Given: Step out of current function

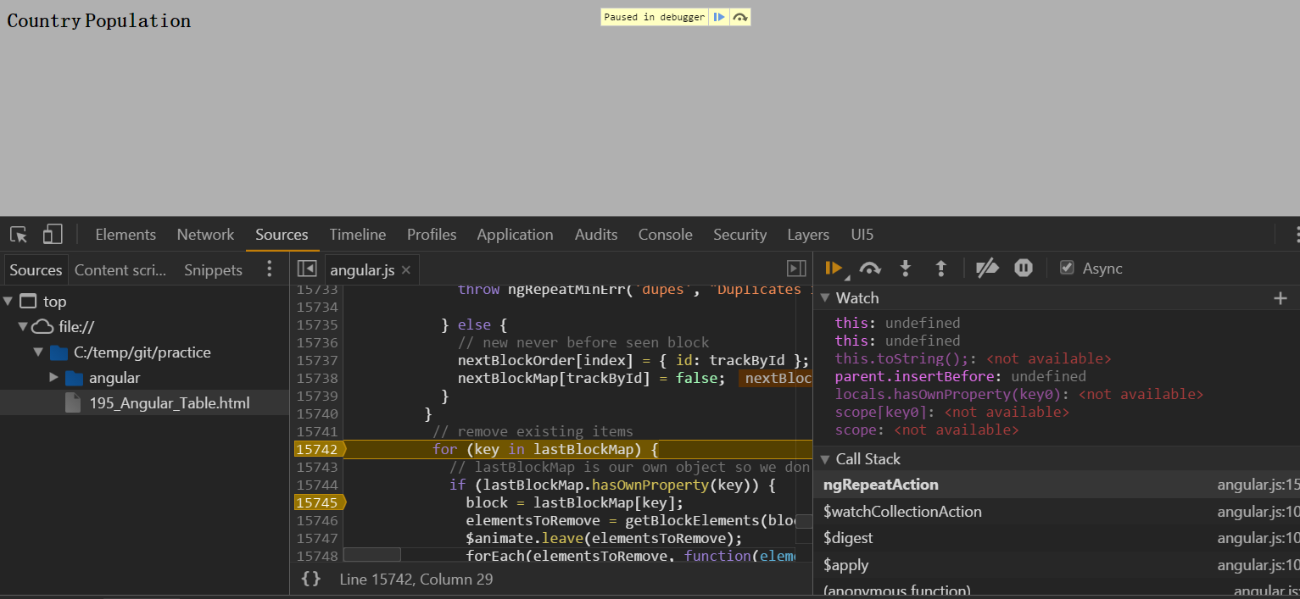Looking at the screenshot, I should [x=940, y=269].
